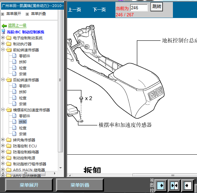This screenshot has height=193, width=197.
Task: Select the open folder icon of 横摆率和加速度传感器
Action: coord(9,110)
